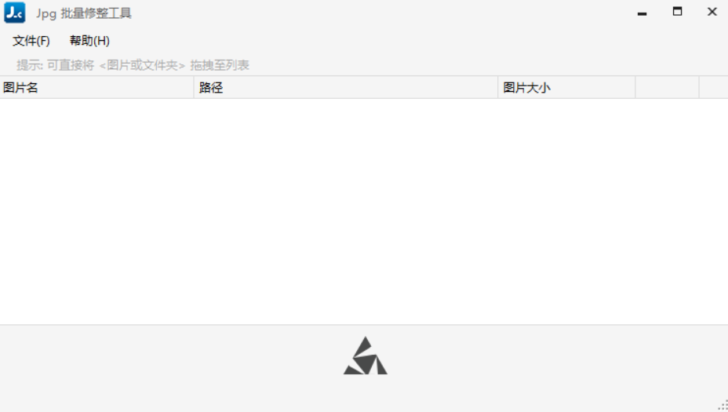Click the divider between 图片名 and 路径 headers
This screenshot has width=728, height=412.
194,87
